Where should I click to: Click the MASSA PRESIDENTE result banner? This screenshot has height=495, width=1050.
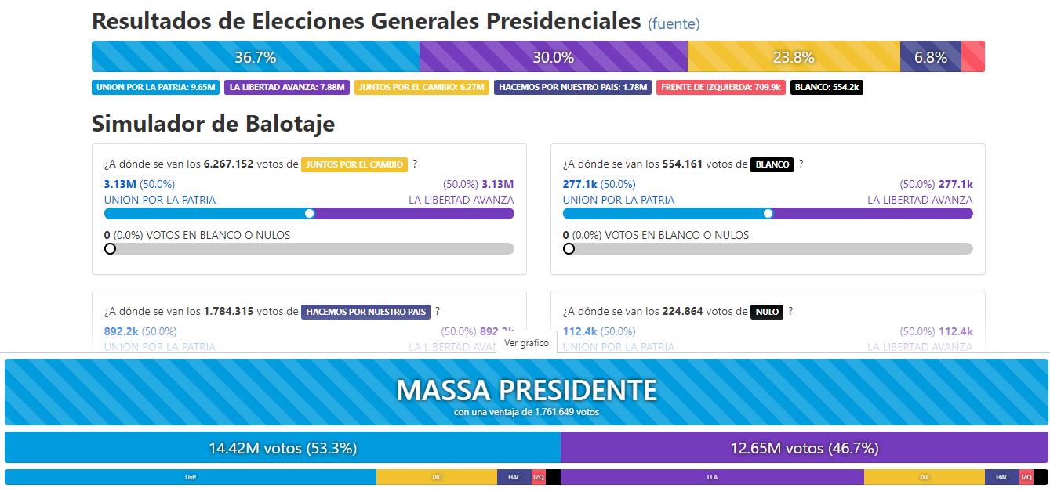tap(526, 392)
